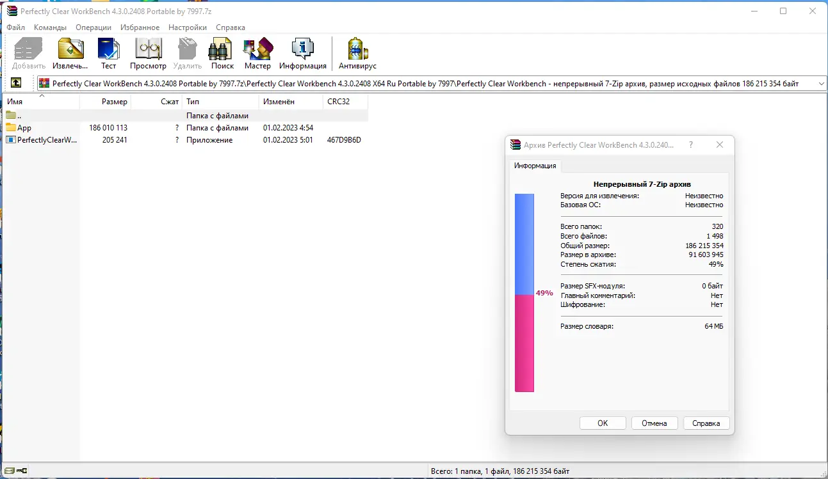This screenshot has height=479, width=828.
Task: Click the parent folder '..' icon
Action: click(11, 116)
